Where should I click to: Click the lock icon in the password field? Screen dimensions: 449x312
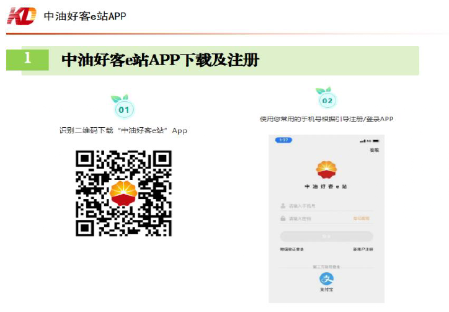(283, 218)
